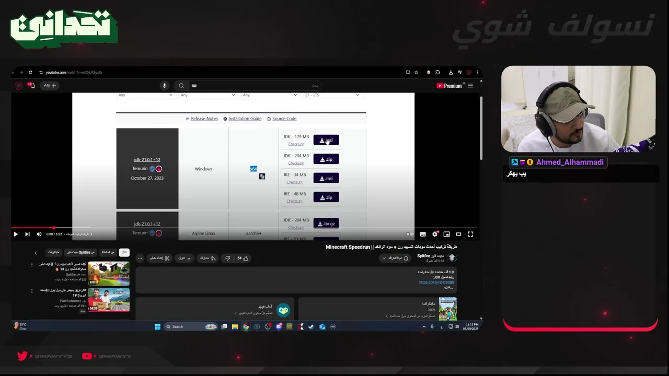Go forward in the browser
Screen dimensions: 669x376
pyautogui.click(x=21, y=73)
